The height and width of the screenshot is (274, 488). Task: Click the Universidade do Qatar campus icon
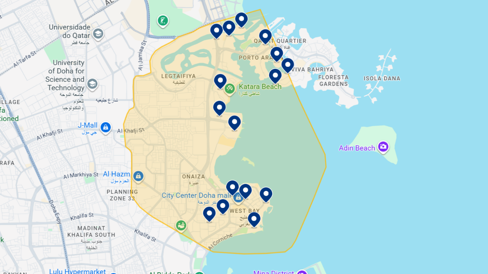tap(98, 34)
